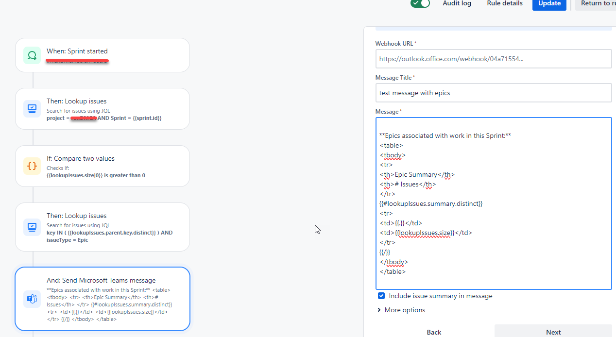This screenshot has width=616, height=337.
Task: Click the Message Title input field
Action: (x=494, y=93)
